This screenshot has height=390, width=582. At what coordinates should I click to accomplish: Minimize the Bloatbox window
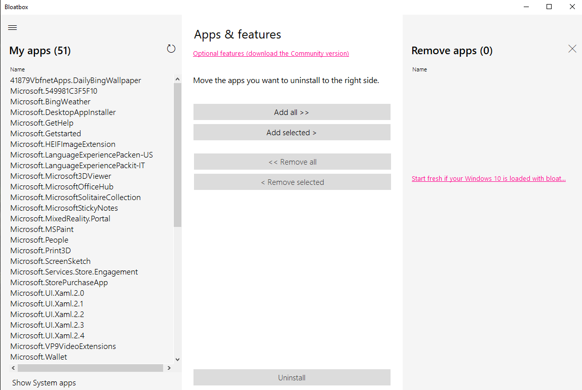pyautogui.click(x=526, y=7)
